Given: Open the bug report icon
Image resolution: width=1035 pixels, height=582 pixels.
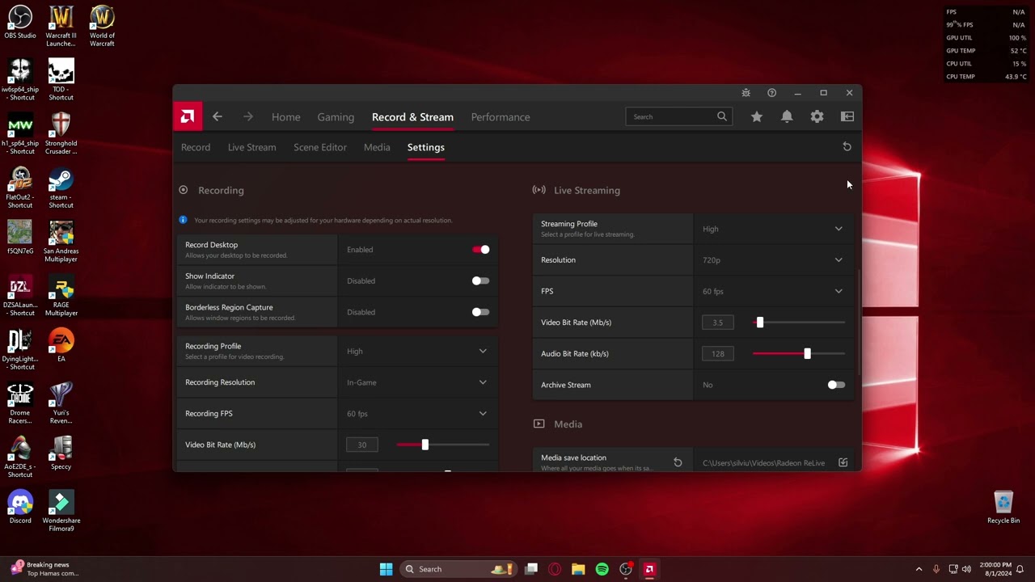Looking at the screenshot, I should tap(746, 93).
